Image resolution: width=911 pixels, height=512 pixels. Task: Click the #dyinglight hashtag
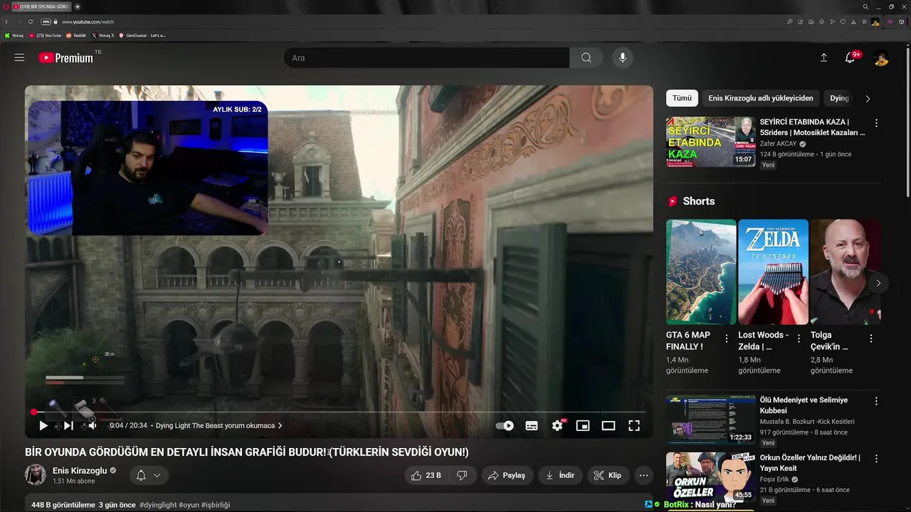click(x=158, y=505)
